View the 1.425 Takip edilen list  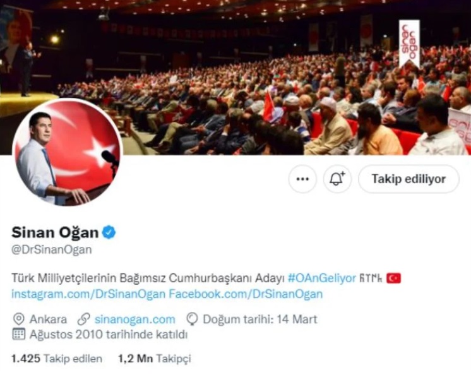[57, 359]
